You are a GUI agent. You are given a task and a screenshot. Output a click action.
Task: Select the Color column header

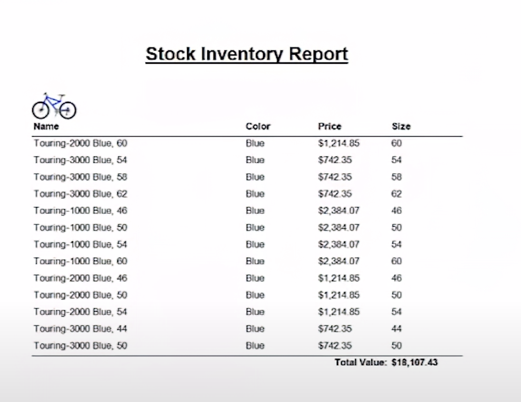tap(258, 126)
